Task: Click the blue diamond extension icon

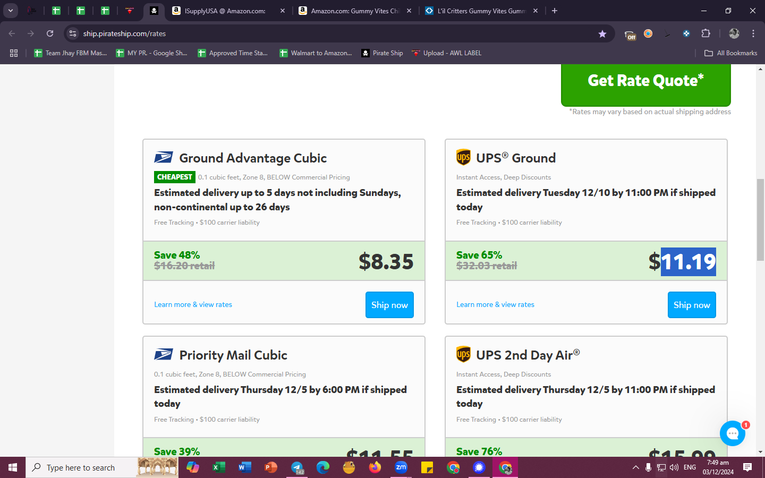Action: point(686,33)
